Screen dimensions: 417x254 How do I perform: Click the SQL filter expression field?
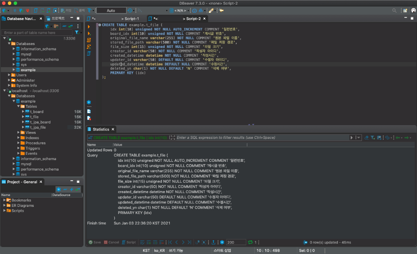pos(262,138)
